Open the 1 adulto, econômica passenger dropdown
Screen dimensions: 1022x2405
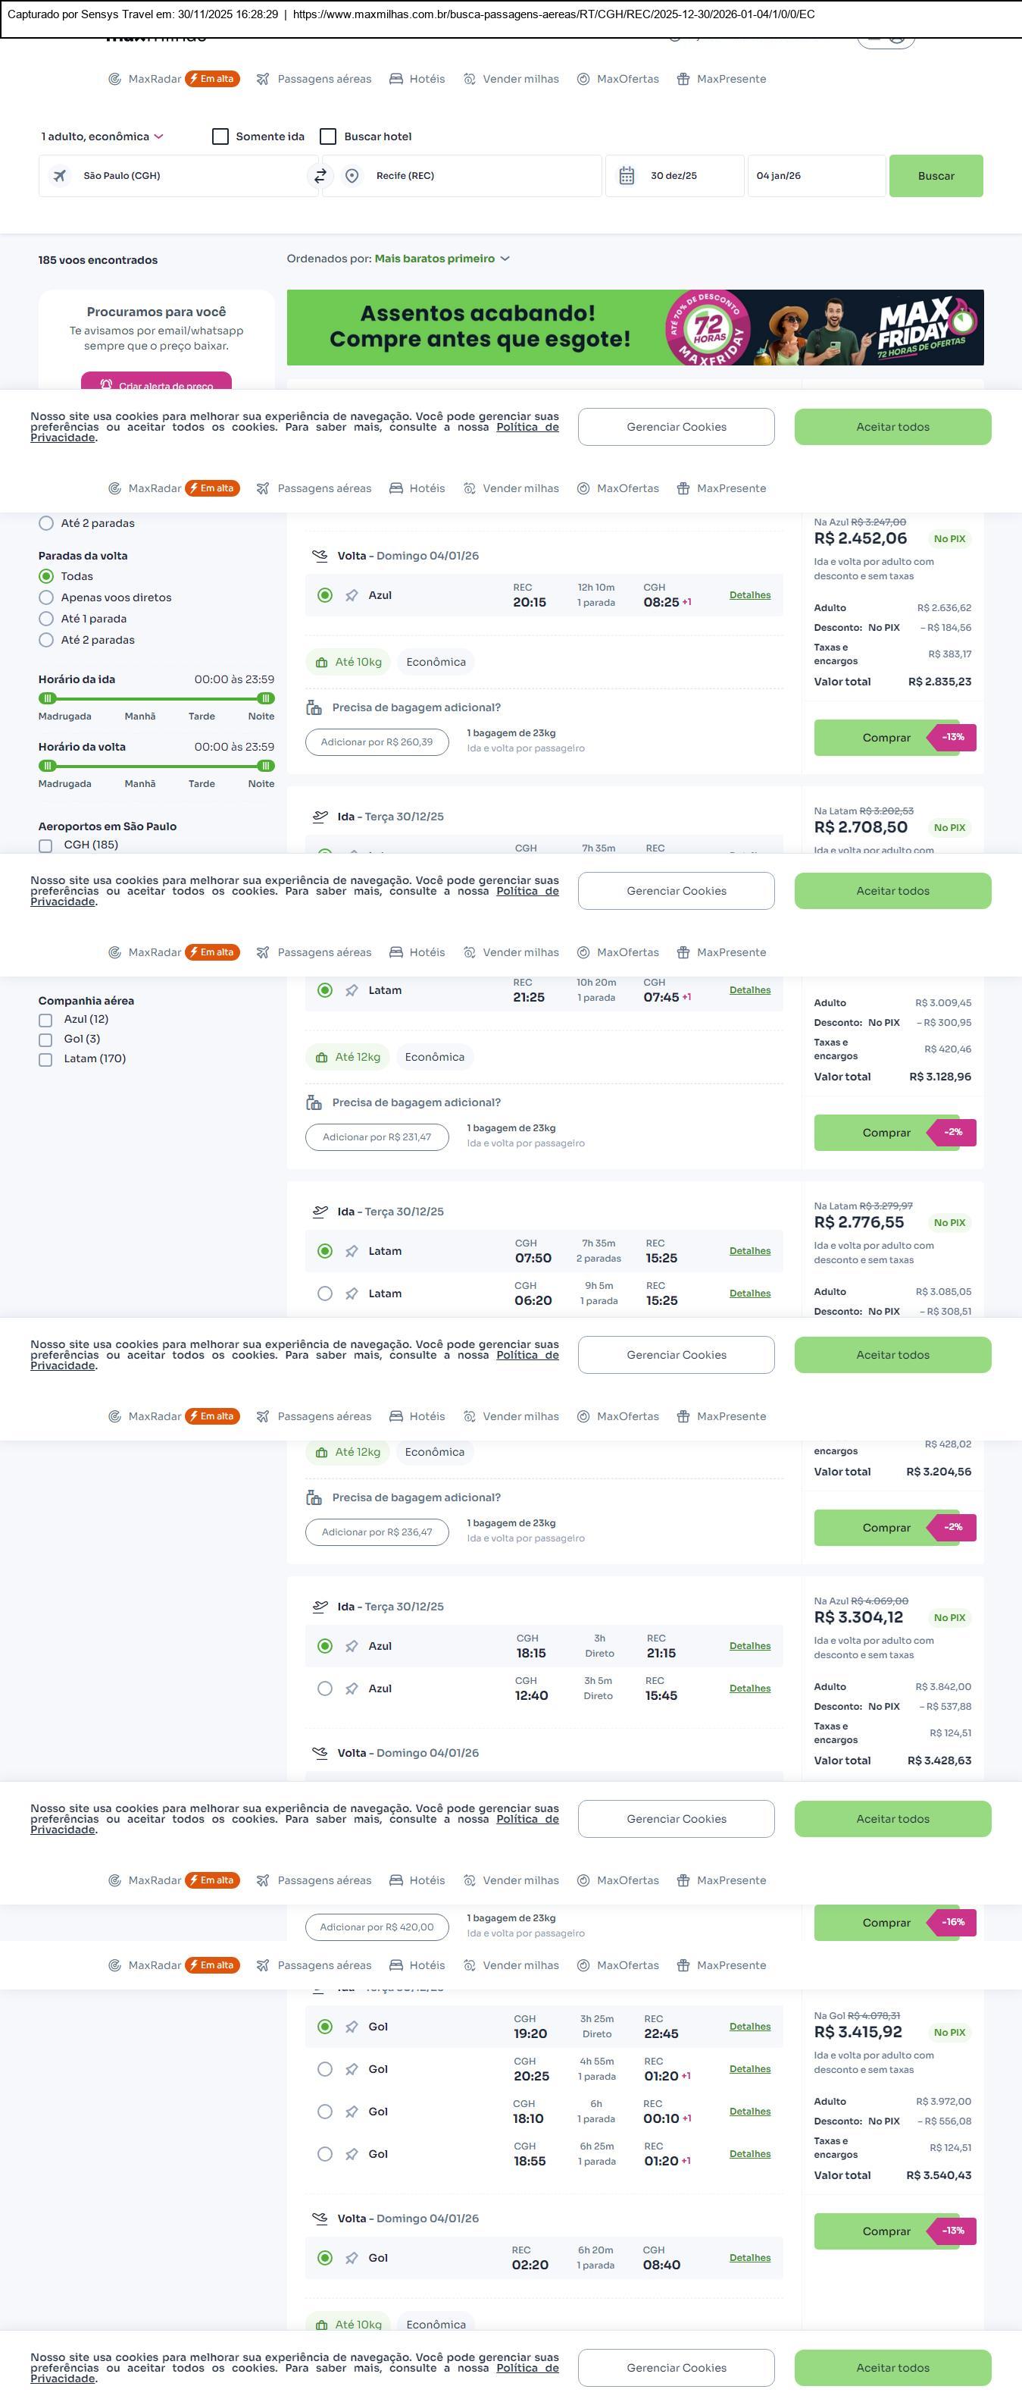point(102,136)
